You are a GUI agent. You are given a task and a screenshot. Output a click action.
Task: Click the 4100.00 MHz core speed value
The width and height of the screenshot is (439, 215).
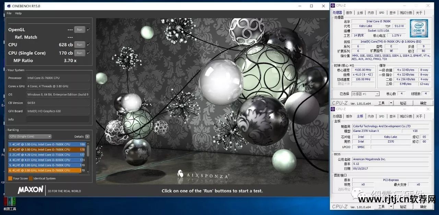coord(363,70)
